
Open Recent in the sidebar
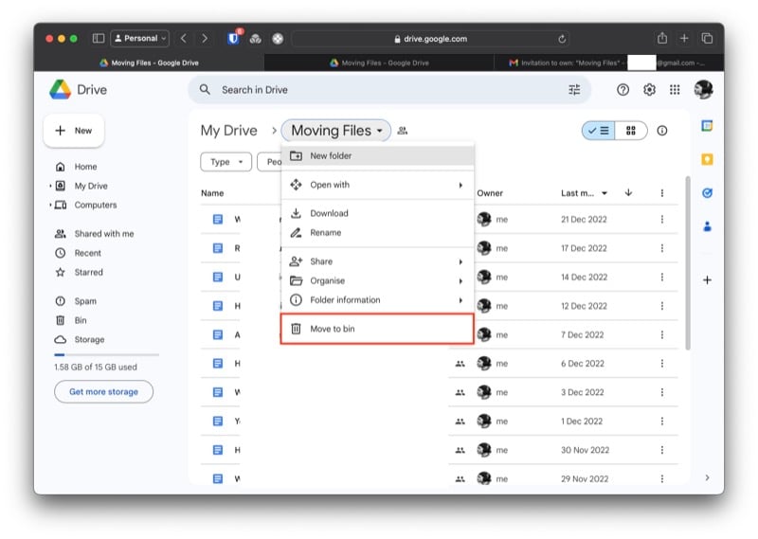[87, 253]
